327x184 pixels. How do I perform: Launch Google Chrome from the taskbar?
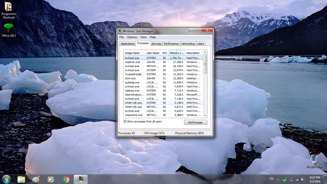(x=65, y=179)
